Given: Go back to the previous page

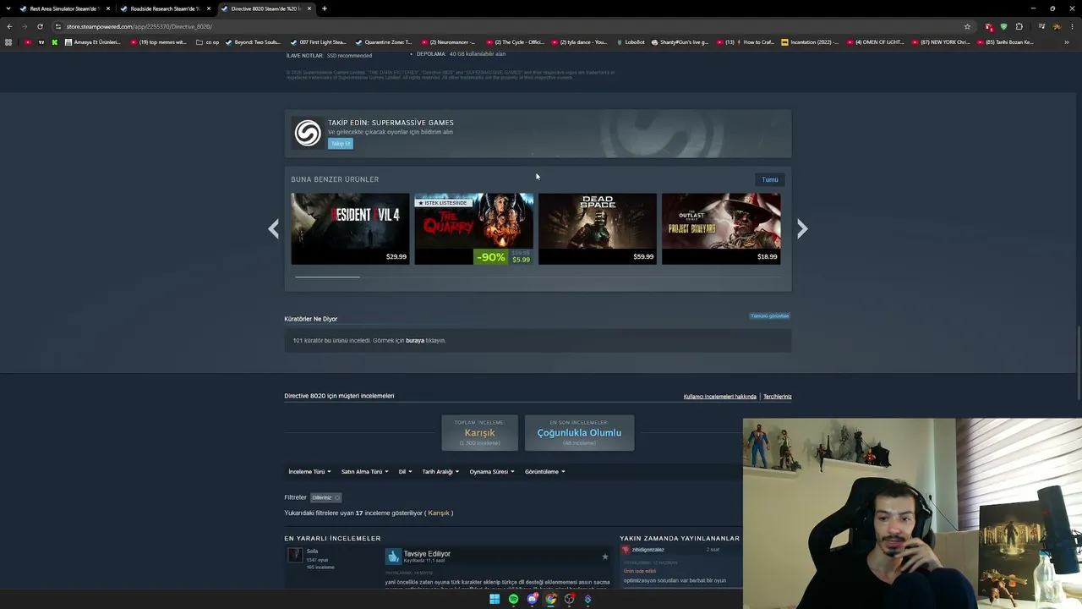Looking at the screenshot, I should tap(9, 26).
